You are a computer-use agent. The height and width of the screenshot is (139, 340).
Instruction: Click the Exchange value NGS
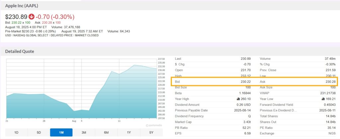tap(333, 133)
